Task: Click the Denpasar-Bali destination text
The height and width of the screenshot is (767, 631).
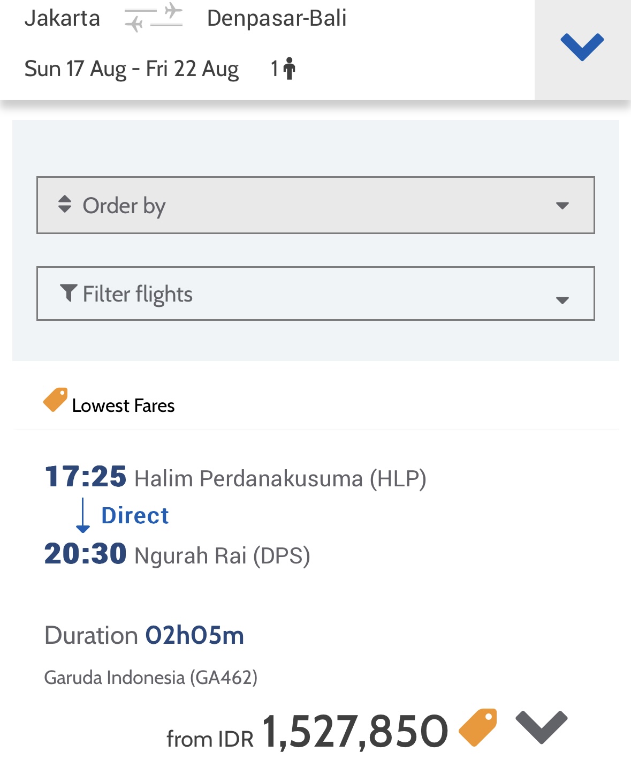Action: pyautogui.click(x=277, y=18)
